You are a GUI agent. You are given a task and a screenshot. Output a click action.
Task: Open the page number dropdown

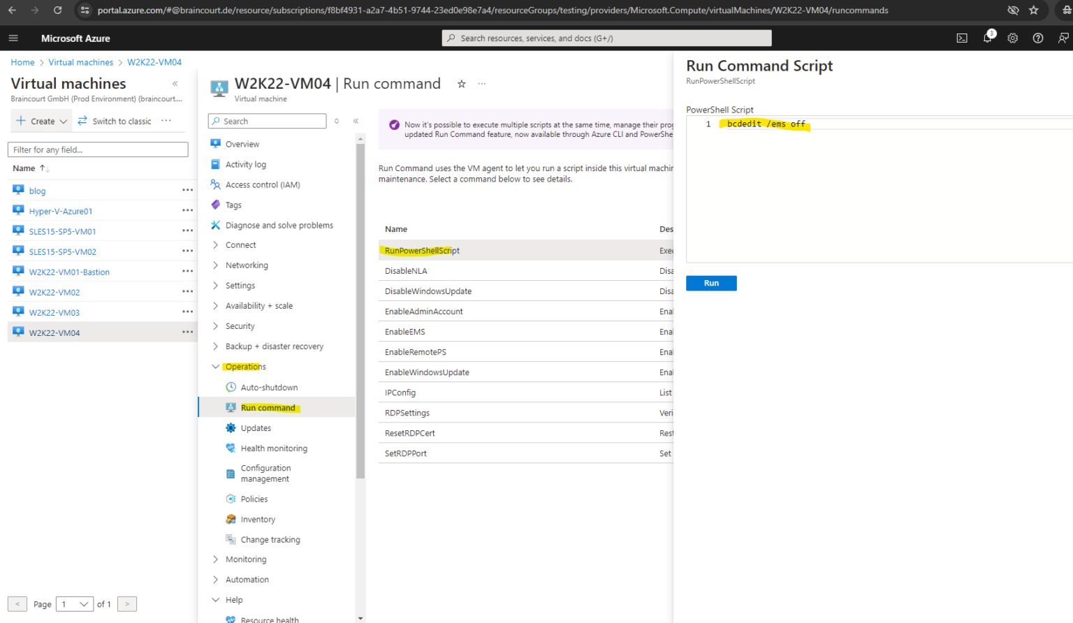(75, 604)
